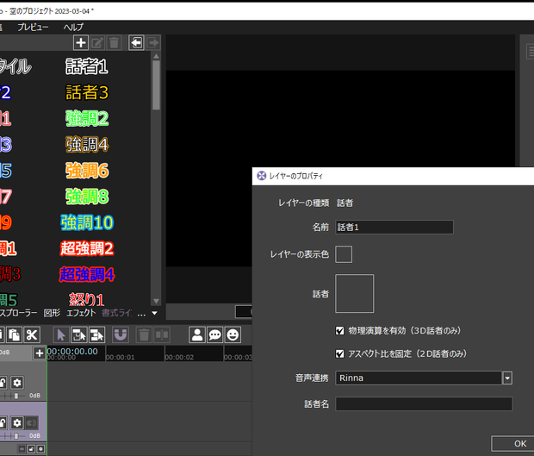Click the empty 話者名 input field
The image size is (534, 456).
coord(424,404)
